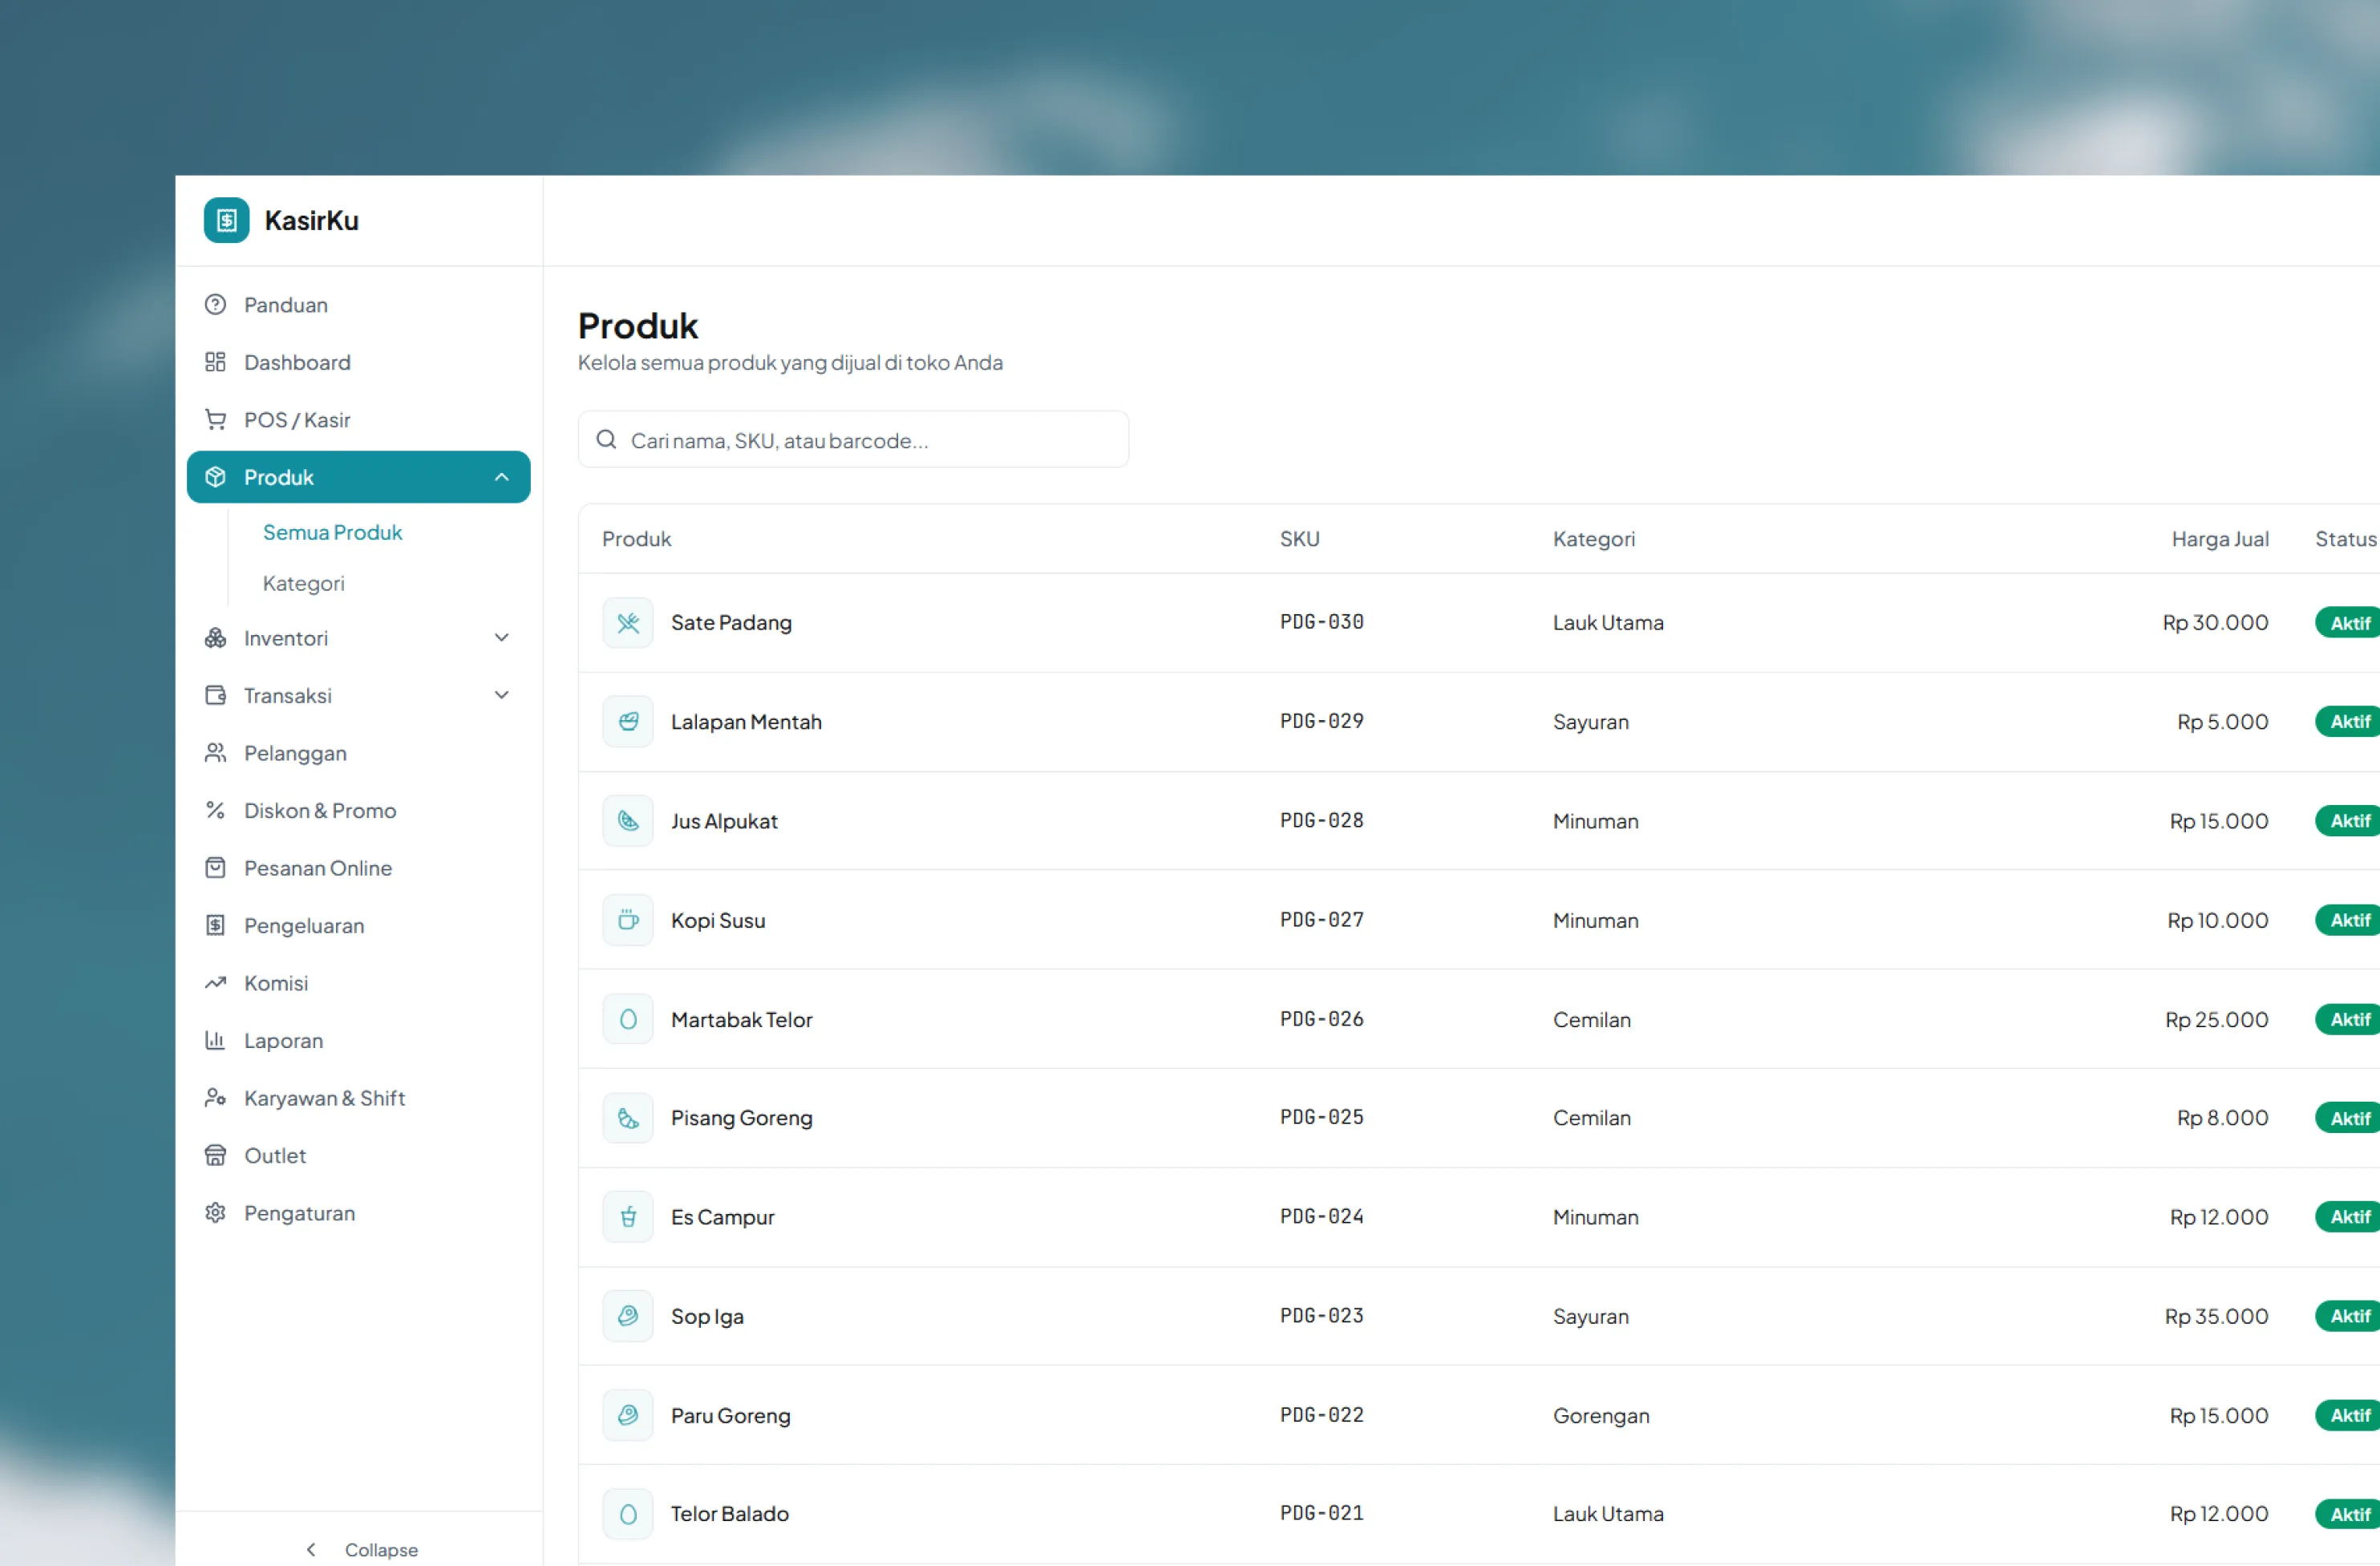Click price Rp 8.000 of Pisang Goreng
Viewport: 2380px width, 1566px height.
click(x=2222, y=1118)
